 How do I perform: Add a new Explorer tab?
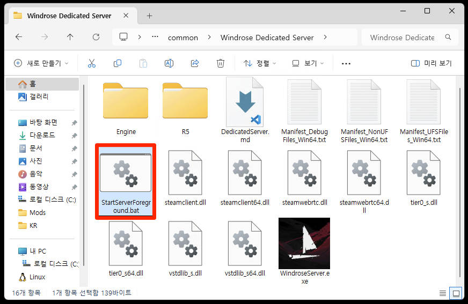(x=150, y=16)
